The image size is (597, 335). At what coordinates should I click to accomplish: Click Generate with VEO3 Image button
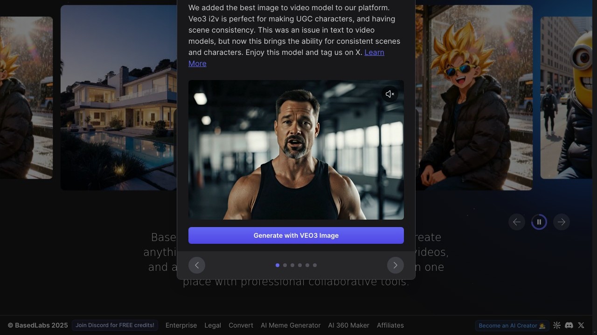point(296,235)
